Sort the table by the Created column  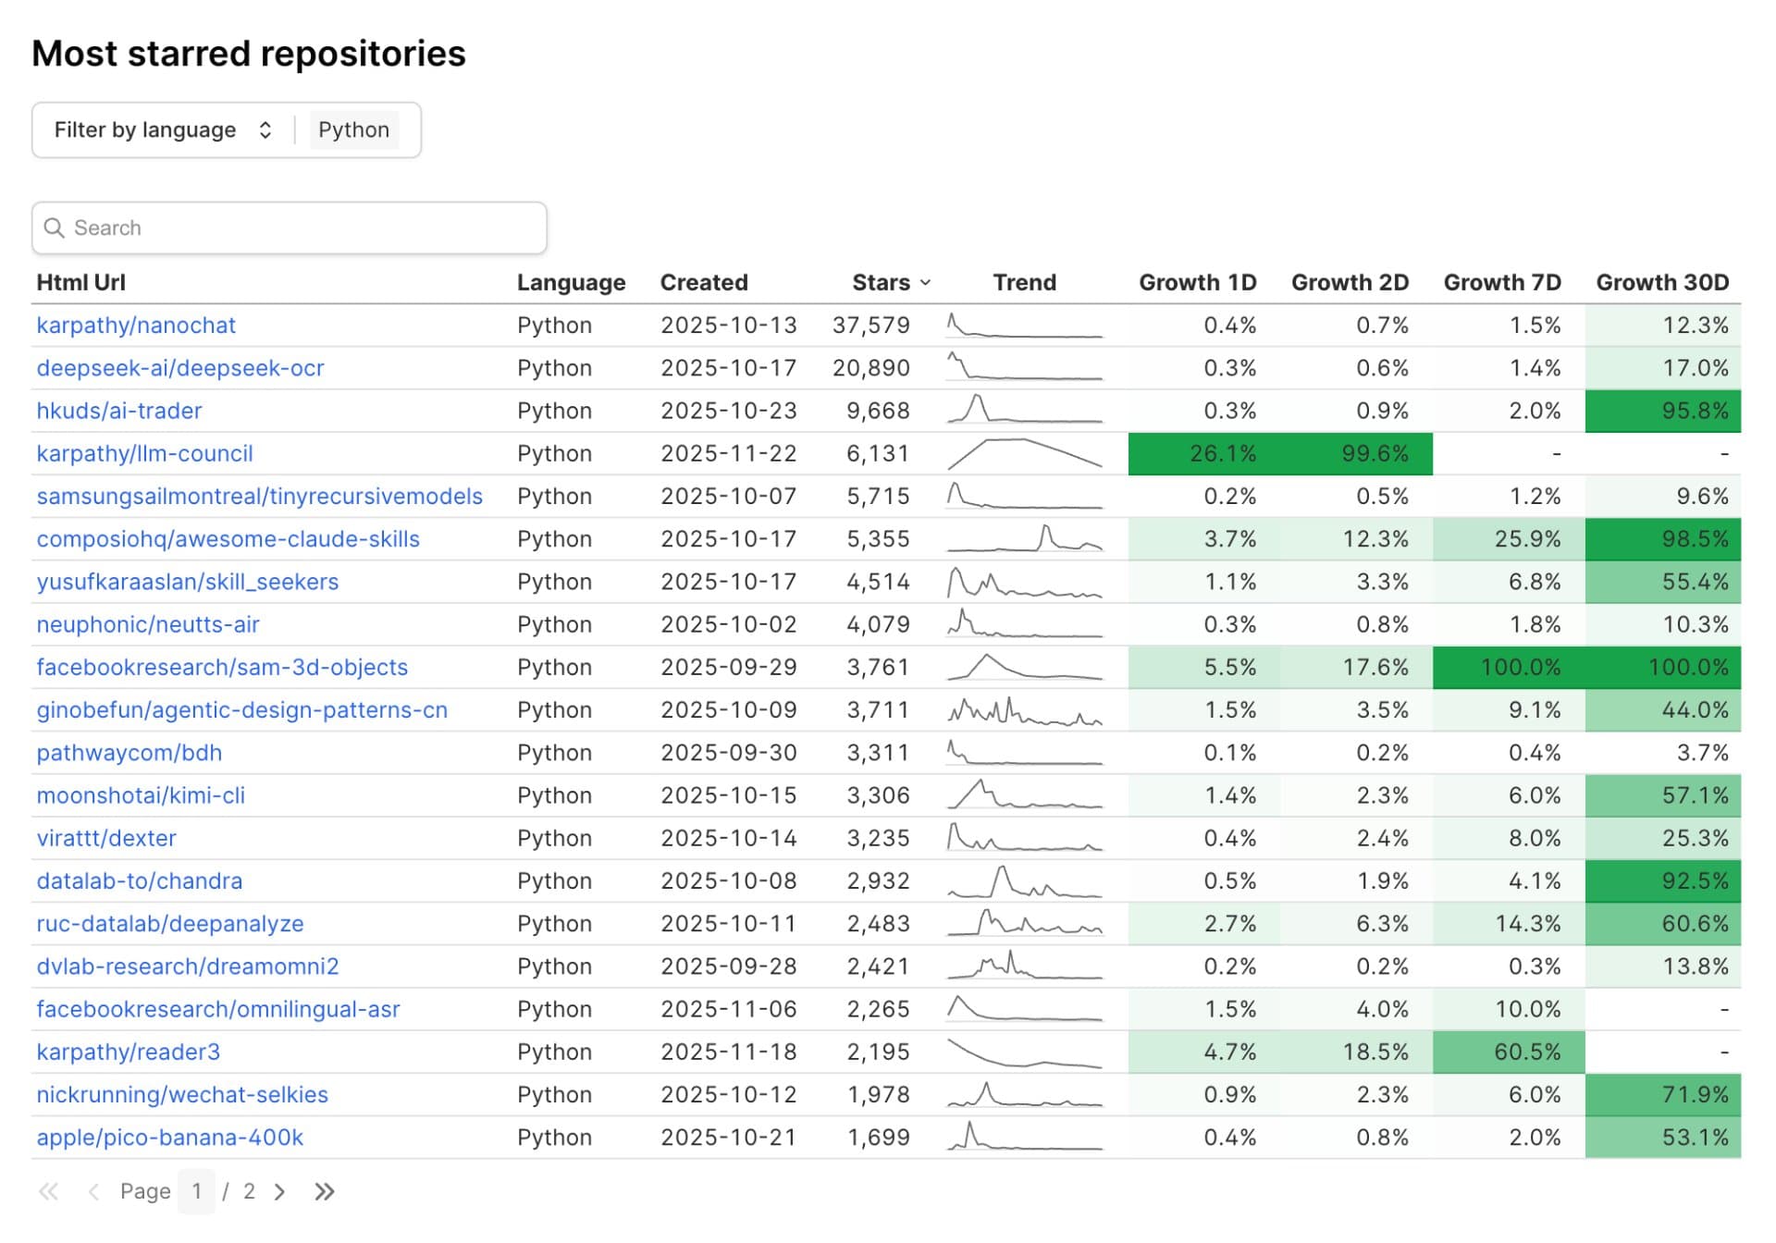tap(704, 282)
